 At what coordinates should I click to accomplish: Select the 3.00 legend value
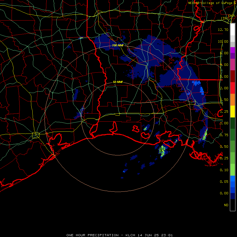click(224, 76)
